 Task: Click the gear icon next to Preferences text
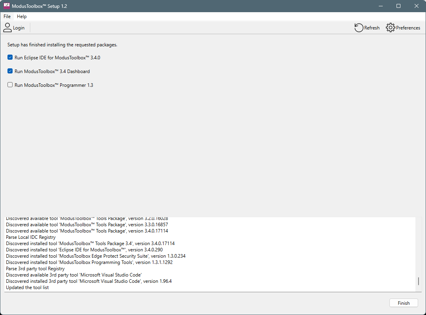pos(390,27)
